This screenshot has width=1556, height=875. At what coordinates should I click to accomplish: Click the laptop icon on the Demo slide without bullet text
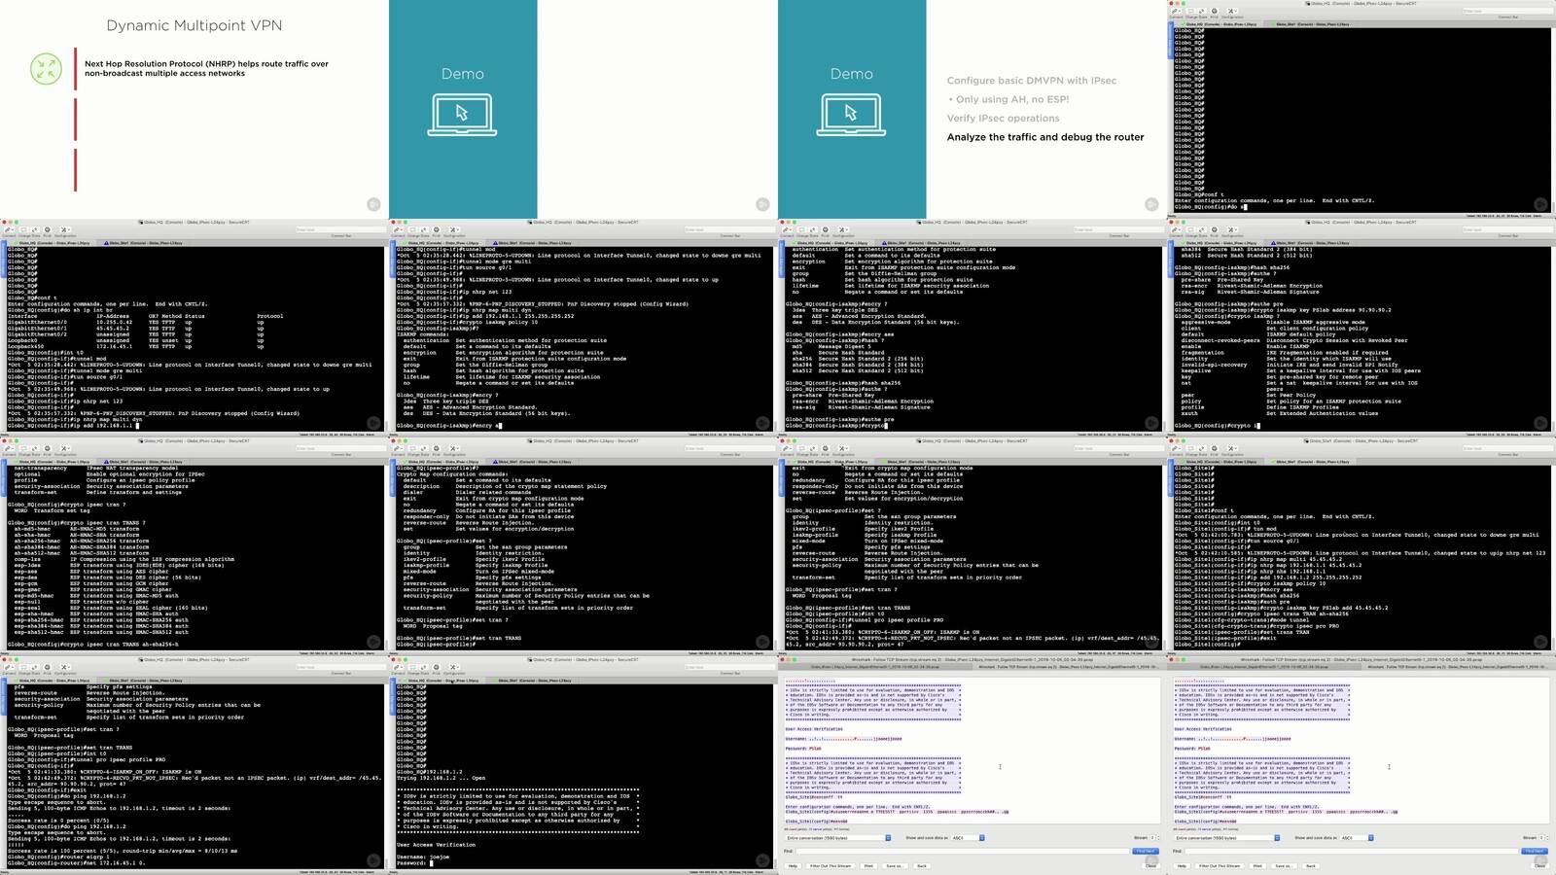tap(462, 115)
